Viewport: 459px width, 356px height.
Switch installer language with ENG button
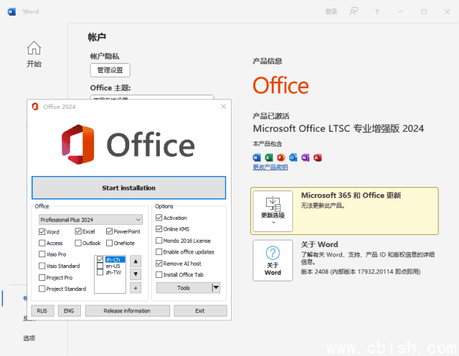69,311
